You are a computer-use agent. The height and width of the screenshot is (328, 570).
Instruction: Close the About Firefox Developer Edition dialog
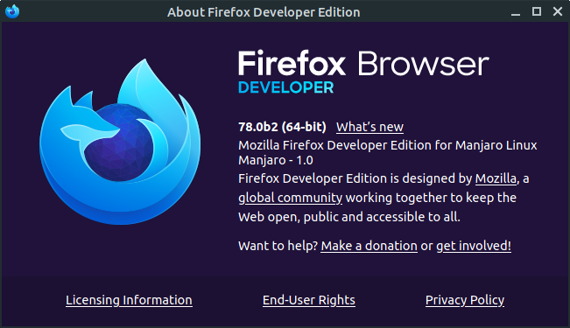coord(558,11)
